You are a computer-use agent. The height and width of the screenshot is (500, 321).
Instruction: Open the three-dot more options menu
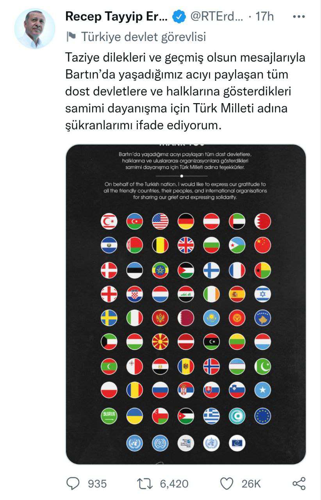point(299,17)
